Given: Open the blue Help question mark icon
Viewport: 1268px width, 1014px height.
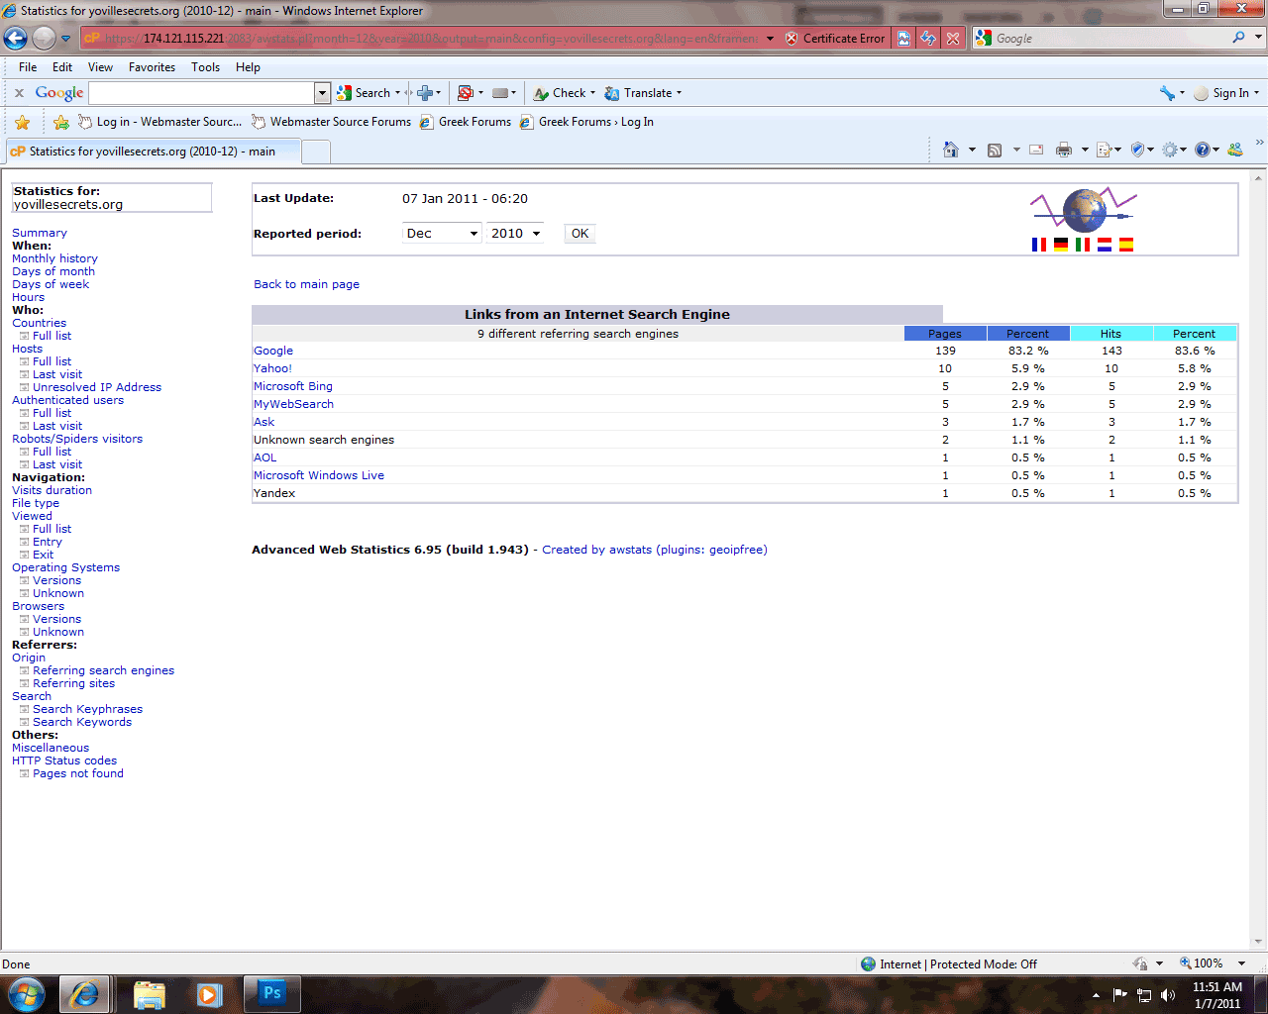Looking at the screenshot, I should coord(1203,150).
